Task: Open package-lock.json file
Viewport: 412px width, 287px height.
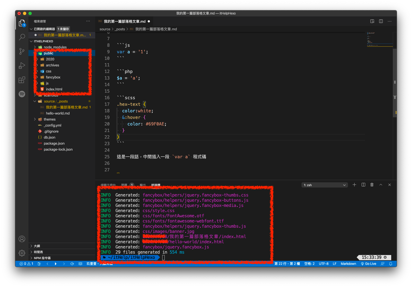Action: tap(62, 150)
